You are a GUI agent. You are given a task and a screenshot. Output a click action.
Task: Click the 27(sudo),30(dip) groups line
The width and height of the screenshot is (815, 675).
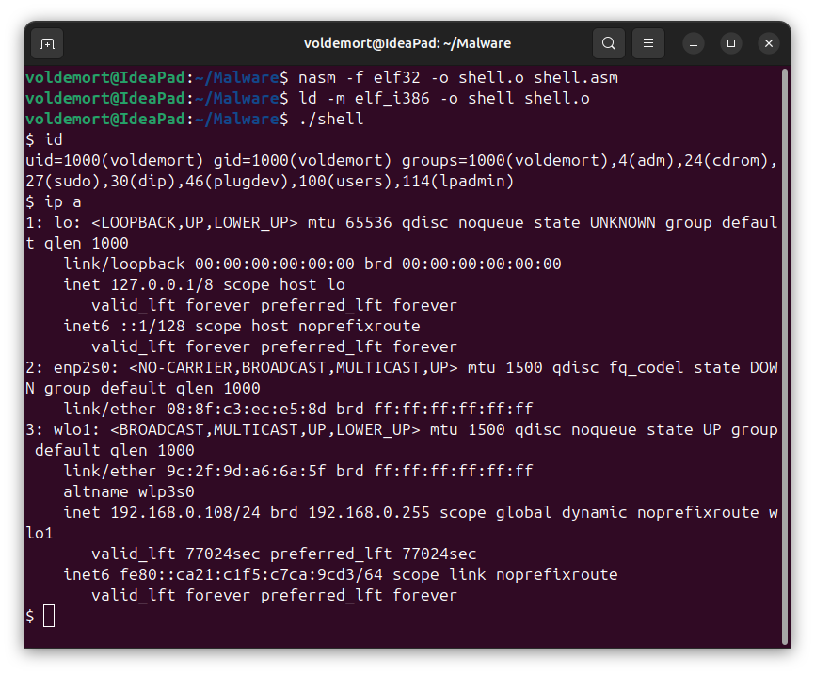[x=269, y=182]
